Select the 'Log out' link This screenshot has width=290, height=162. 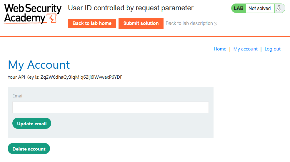click(273, 49)
